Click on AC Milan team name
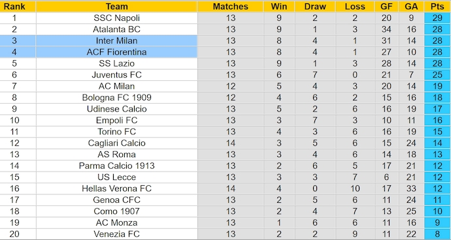The width and height of the screenshot is (451, 240). [116, 86]
